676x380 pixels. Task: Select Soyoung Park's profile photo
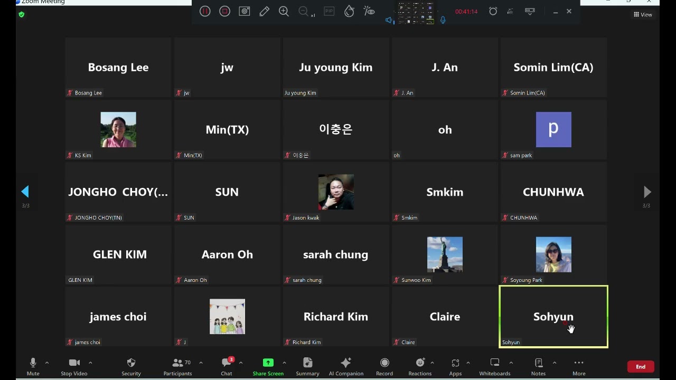point(553,254)
